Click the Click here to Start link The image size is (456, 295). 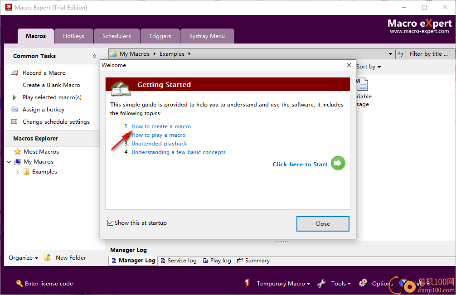tap(300, 164)
